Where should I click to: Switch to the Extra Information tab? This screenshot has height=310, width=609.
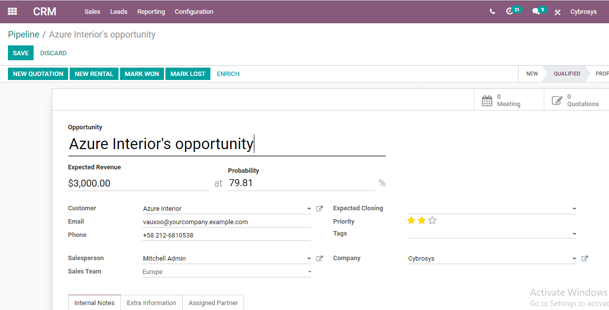point(152,303)
